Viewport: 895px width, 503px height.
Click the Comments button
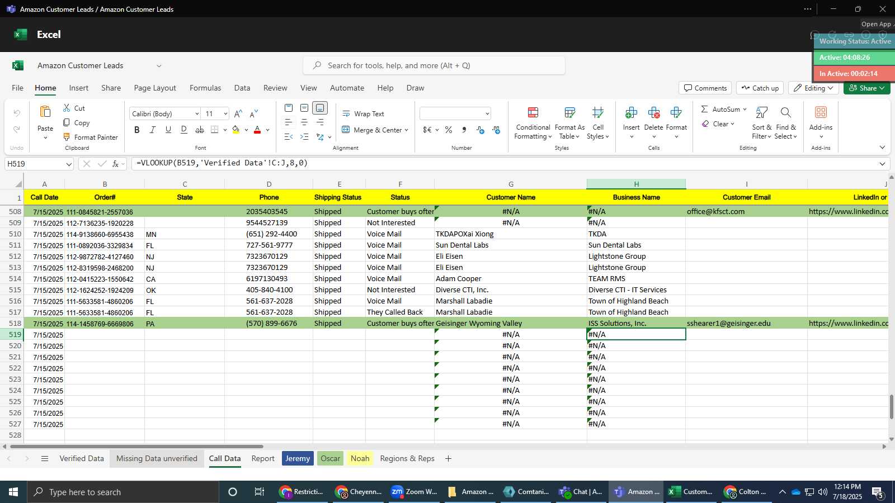[705, 88]
